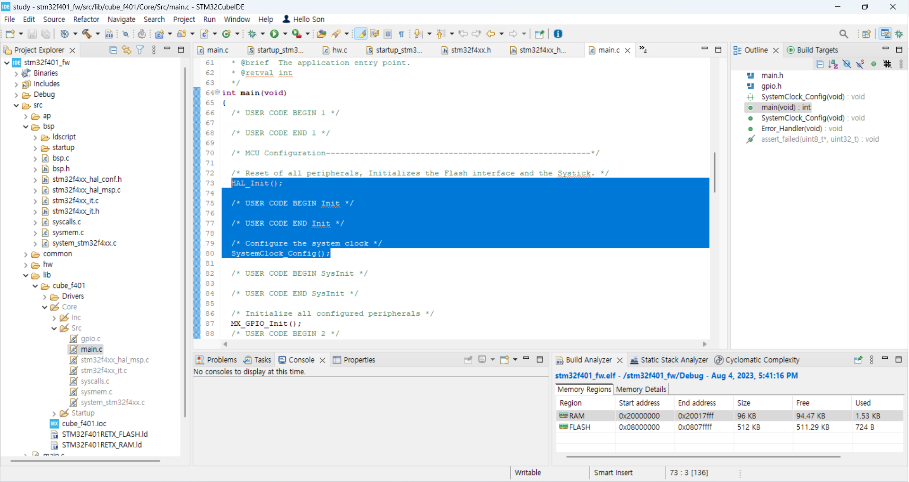Click the New file icon in the toolbar
909x482 pixels.
[x=10, y=34]
